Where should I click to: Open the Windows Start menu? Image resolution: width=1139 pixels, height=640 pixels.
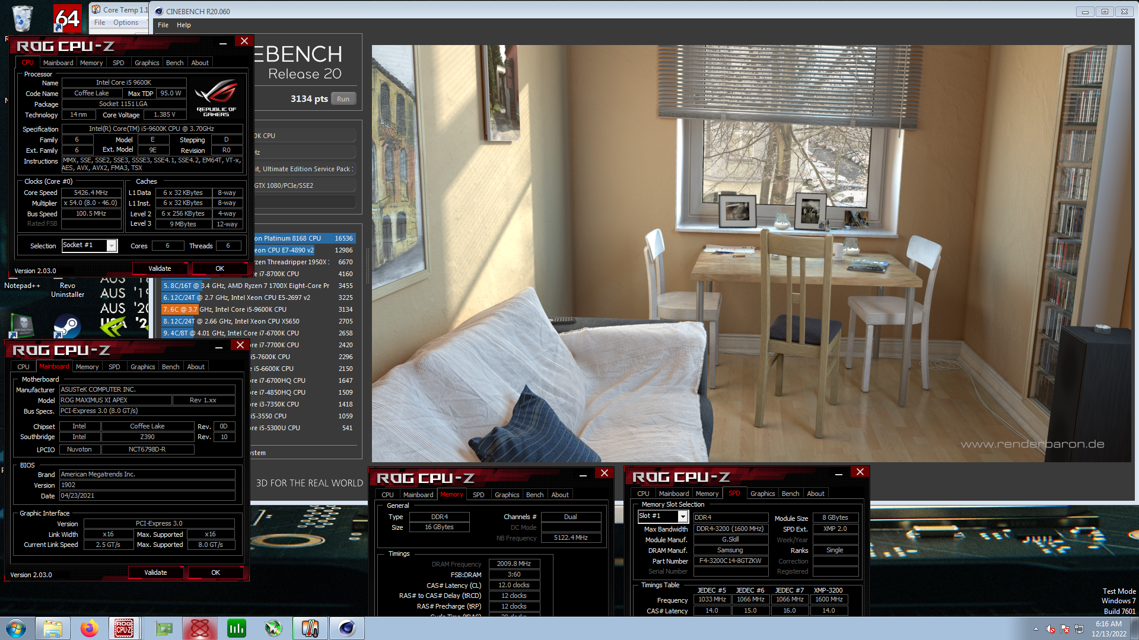coord(16,628)
